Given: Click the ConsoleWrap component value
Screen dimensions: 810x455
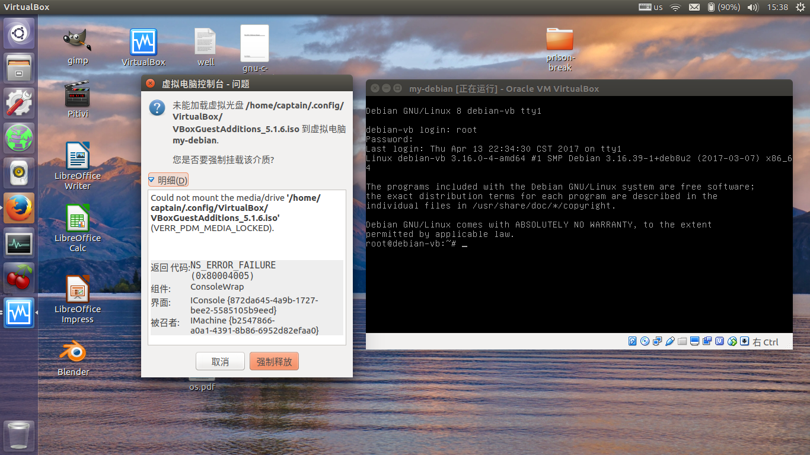Looking at the screenshot, I should point(217,287).
